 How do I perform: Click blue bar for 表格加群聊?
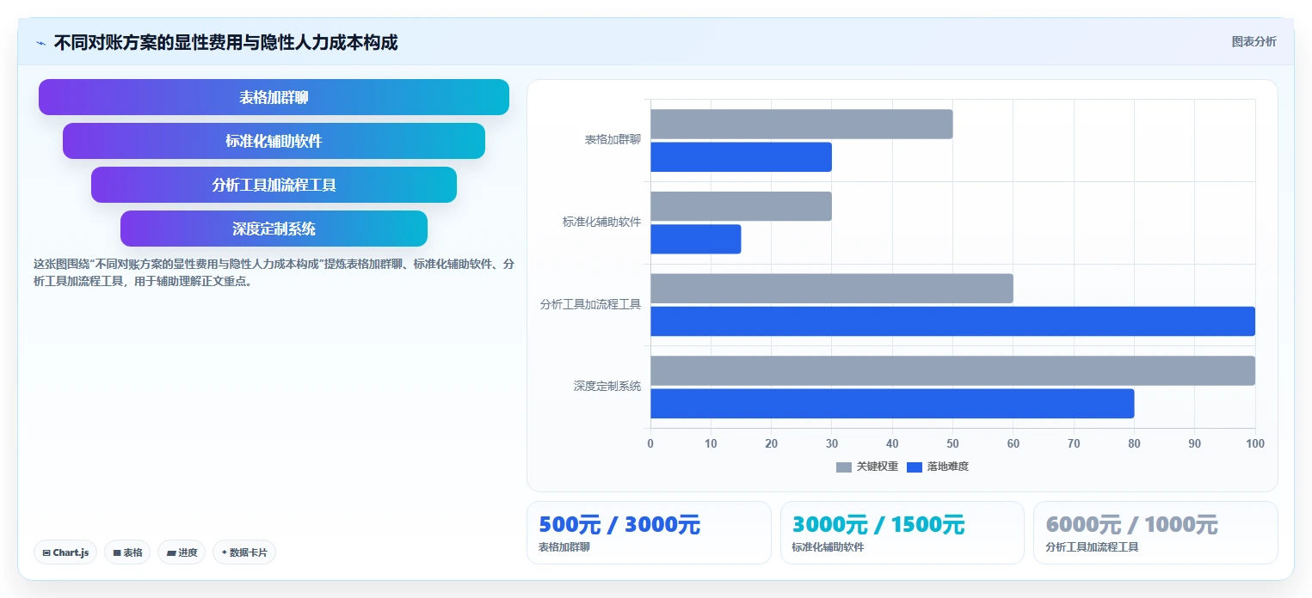point(741,156)
